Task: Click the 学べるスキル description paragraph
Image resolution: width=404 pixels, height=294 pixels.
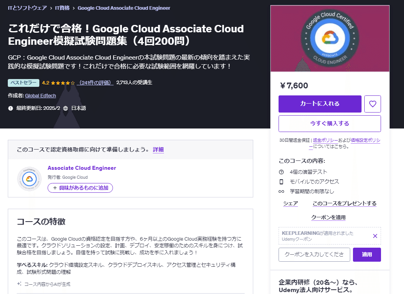Action: (126, 268)
